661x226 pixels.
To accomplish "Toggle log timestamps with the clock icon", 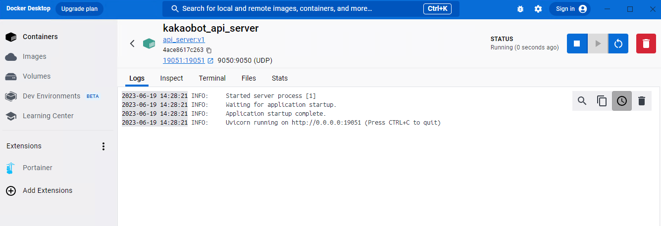I will (x=622, y=101).
